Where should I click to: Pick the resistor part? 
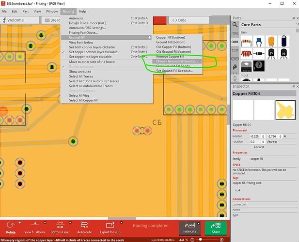(246, 41)
